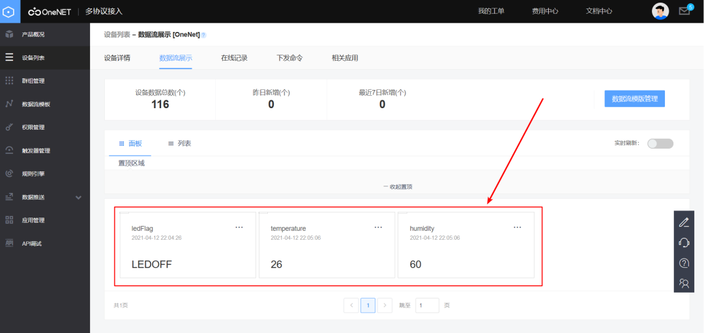704x333 pixels.
Task: Click the 权限管理 key icon
Action: (x=9, y=128)
